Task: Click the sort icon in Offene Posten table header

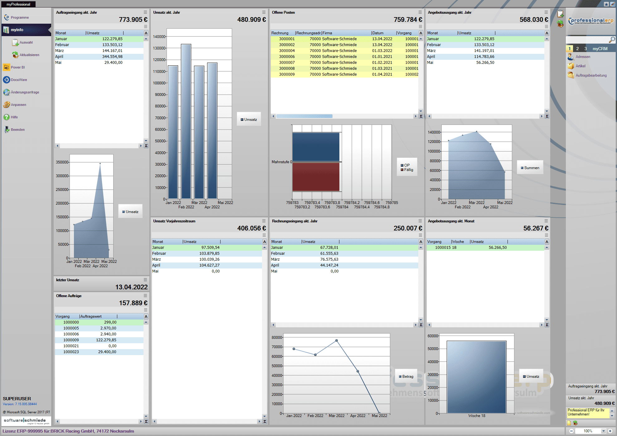Action: coord(421,33)
